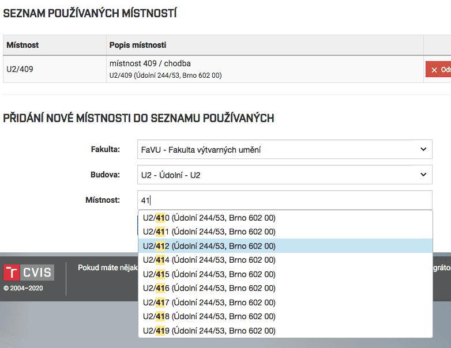Click the CVIS logo in footer

(x=28, y=272)
